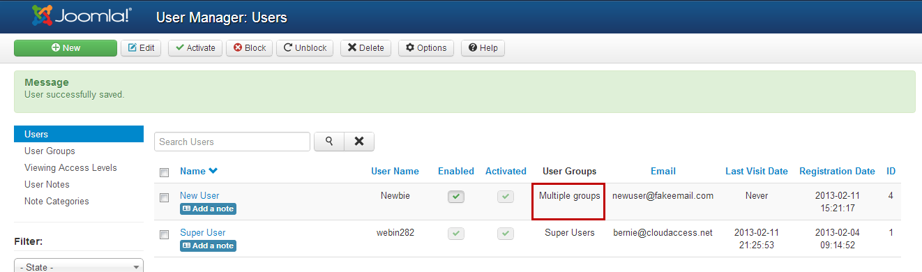The height and width of the screenshot is (272, 922).
Task: Sort by Activated column
Action: coord(506,171)
